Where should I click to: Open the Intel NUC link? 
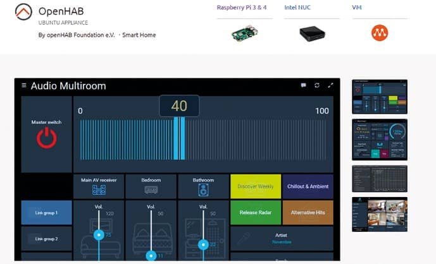tap(297, 8)
